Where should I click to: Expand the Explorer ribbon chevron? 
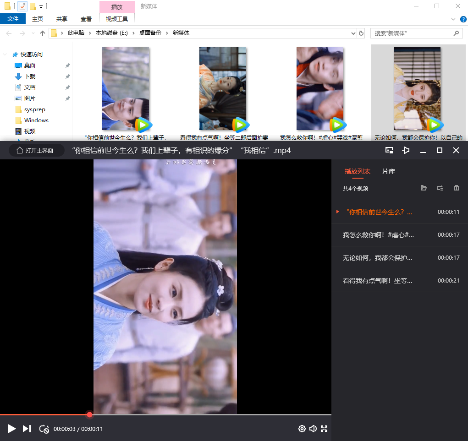pyautogui.click(x=453, y=19)
